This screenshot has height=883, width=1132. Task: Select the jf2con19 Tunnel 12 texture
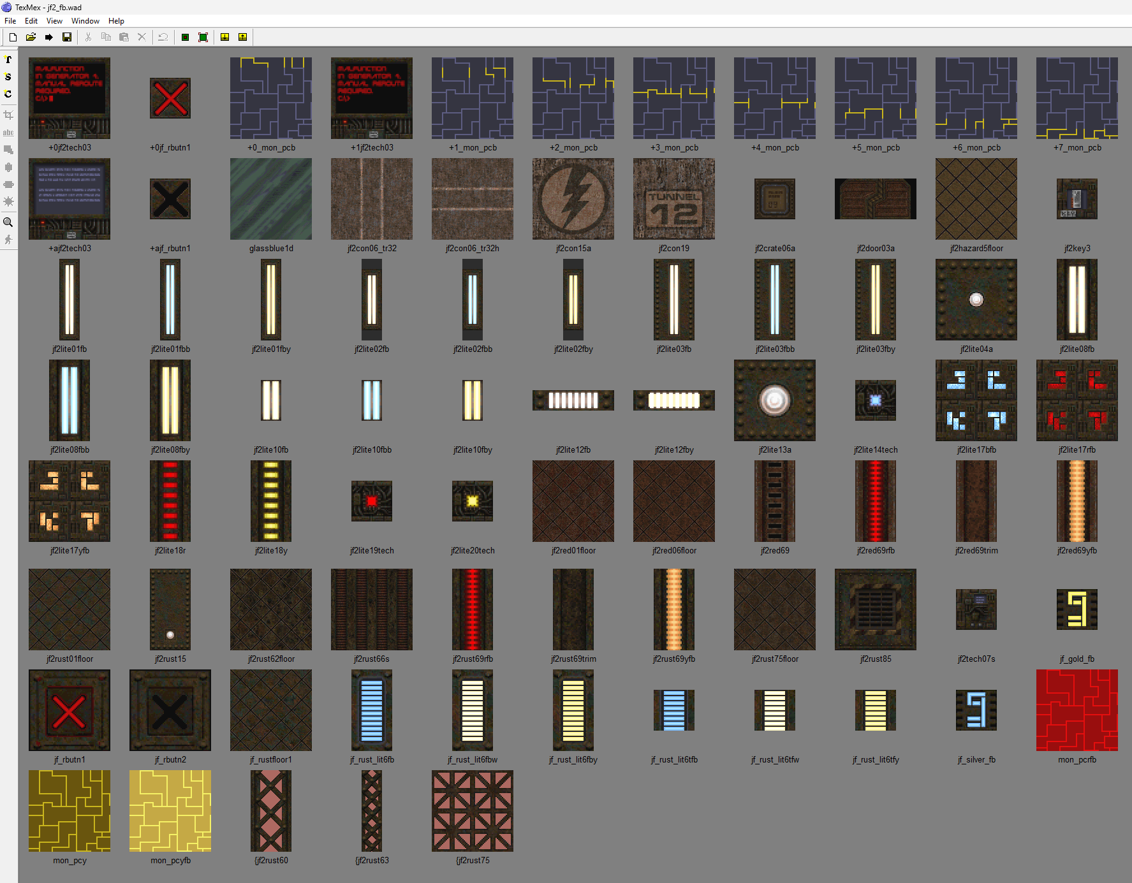(673, 199)
